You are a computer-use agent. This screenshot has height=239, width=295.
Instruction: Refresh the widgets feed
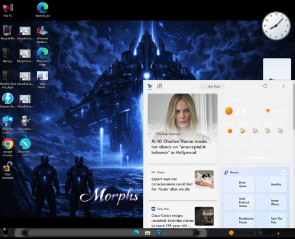coord(265,86)
